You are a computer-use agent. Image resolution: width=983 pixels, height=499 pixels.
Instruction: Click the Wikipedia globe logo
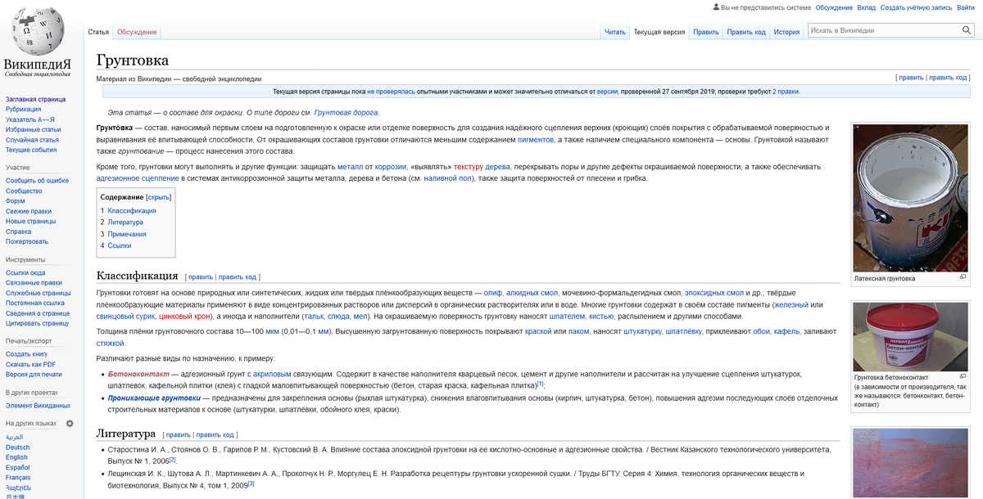click(x=38, y=30)
